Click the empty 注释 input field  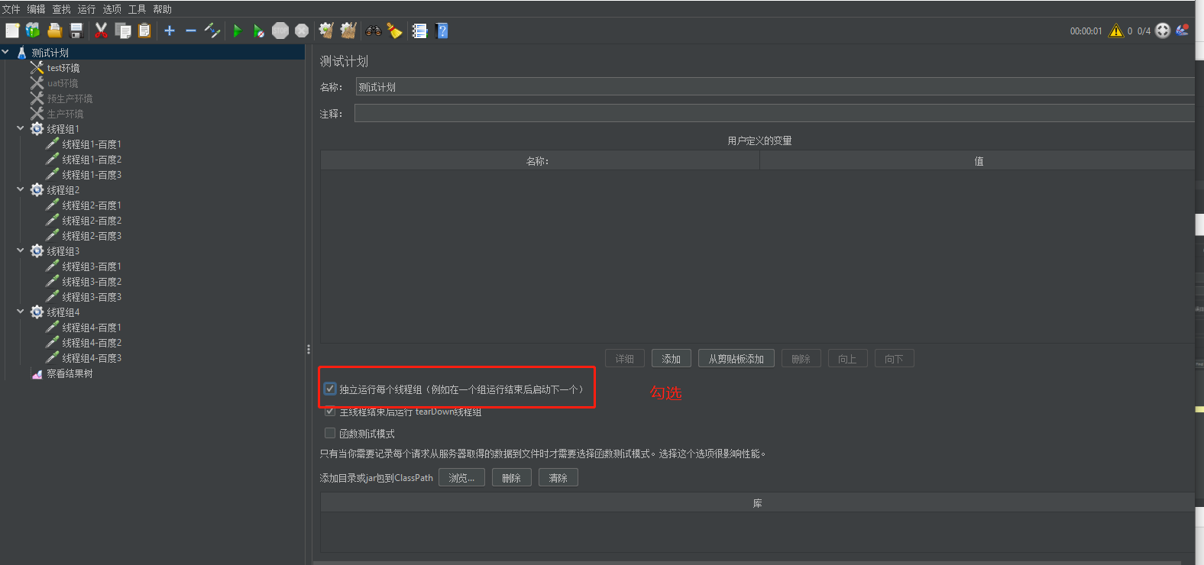click(x=774, y=114)
